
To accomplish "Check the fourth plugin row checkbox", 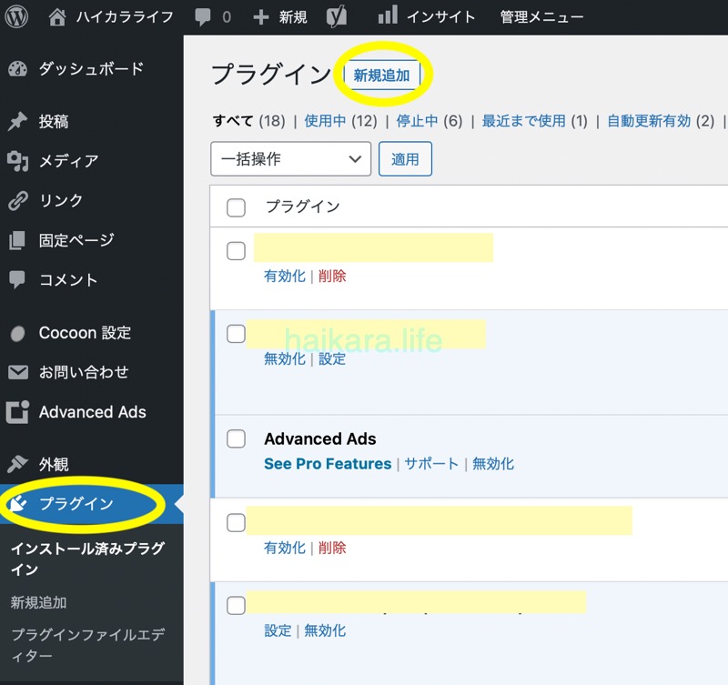I will (236, 522).
